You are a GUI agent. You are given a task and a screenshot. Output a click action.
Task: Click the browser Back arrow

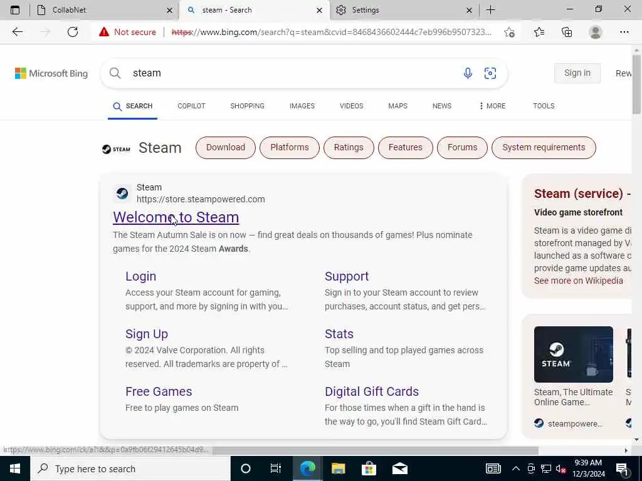coord(17,32)
